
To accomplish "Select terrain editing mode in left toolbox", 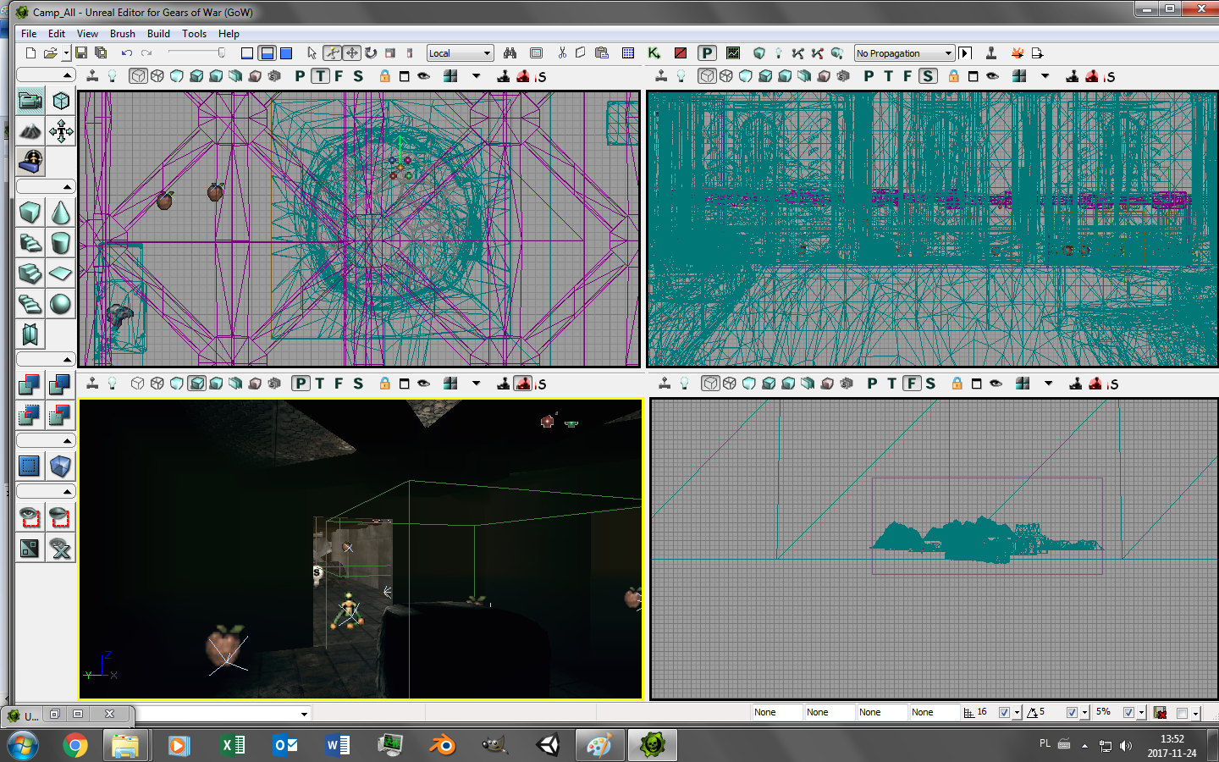I will pyautogui.click(x=30, y=131).
